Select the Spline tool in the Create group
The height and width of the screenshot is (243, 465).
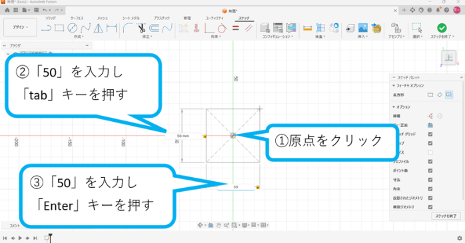coord(86,28)
